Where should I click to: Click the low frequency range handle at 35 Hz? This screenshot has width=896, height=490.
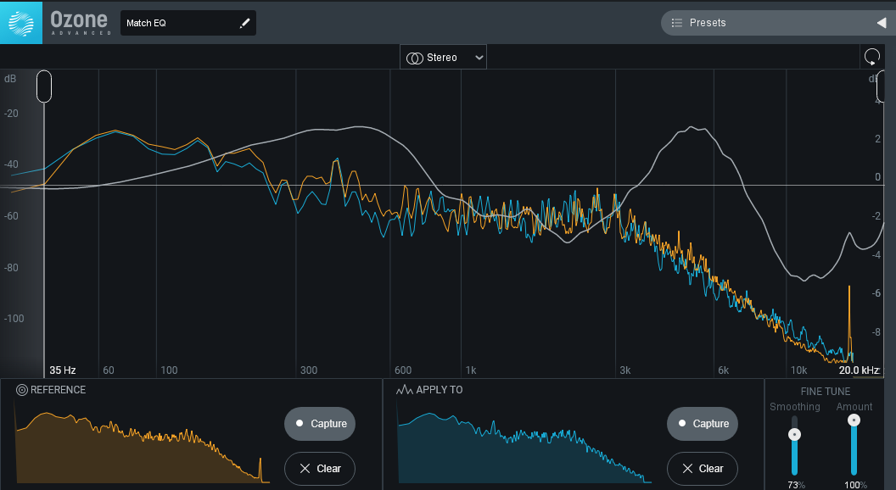pos(44,86)
